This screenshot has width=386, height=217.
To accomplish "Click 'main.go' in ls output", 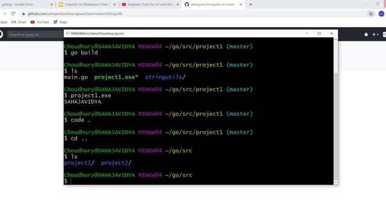I will [76, 77].
